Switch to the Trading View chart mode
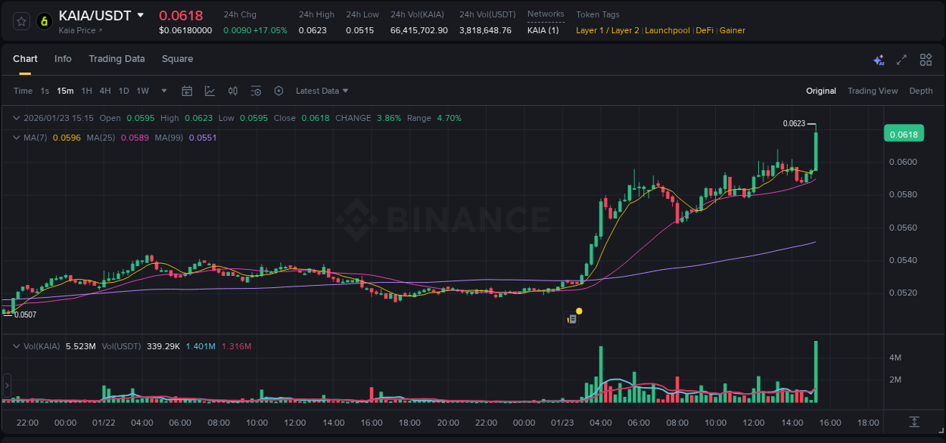Screen dimensions: 946x443 click(873, 91)
